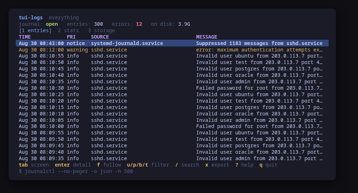This screenshot has width=358, height=193.
Task: Click the tab screen shortcut hint
Action: tap(34, 165)
